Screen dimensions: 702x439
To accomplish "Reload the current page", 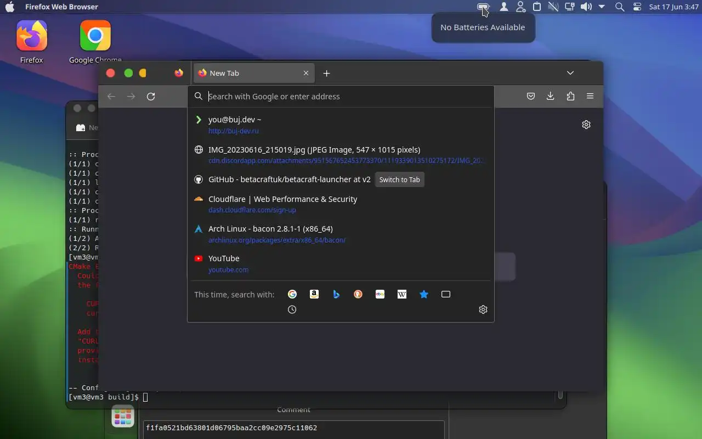I will pyautogui.click(x=151, y=96).
